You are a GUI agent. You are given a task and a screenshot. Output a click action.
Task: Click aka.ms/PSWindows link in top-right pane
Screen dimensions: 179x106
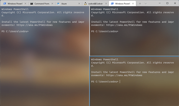click(124, 25)
